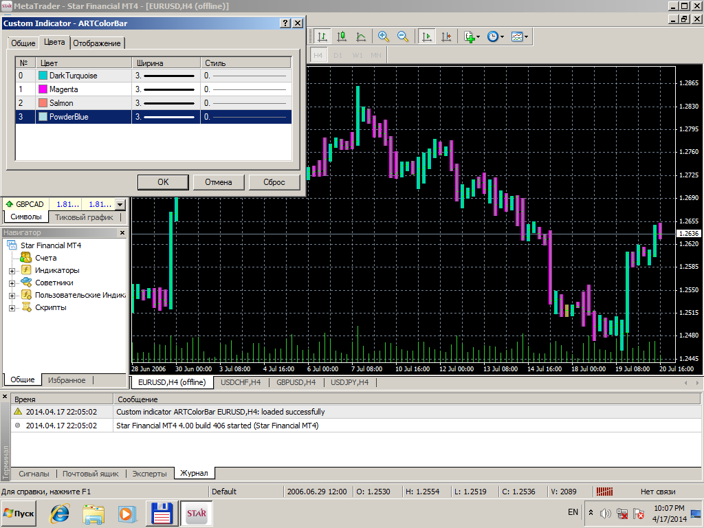Expand the Скрипты tree node

coord(12,308)
